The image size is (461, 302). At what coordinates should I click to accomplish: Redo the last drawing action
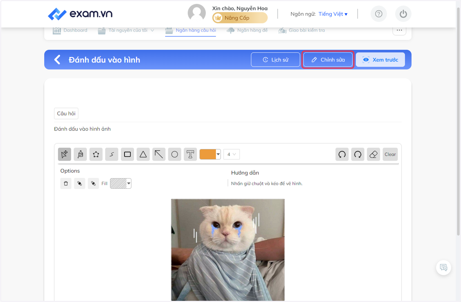pos(358,154)
